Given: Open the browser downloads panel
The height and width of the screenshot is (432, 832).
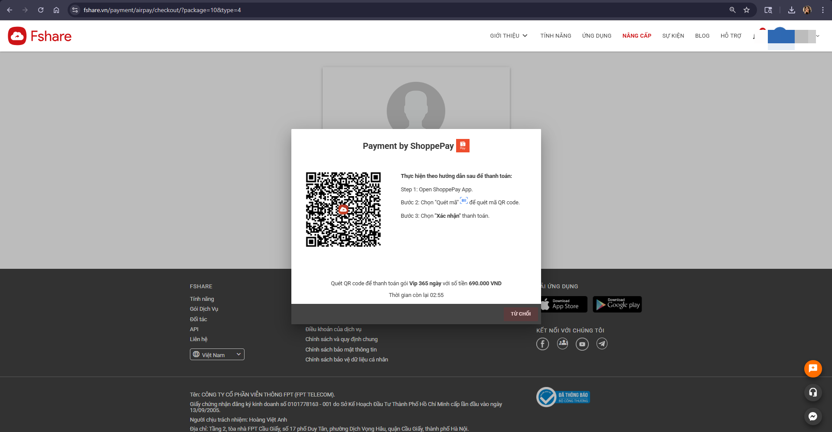Looking at the screenshot, I should click(x=792, y=10).
